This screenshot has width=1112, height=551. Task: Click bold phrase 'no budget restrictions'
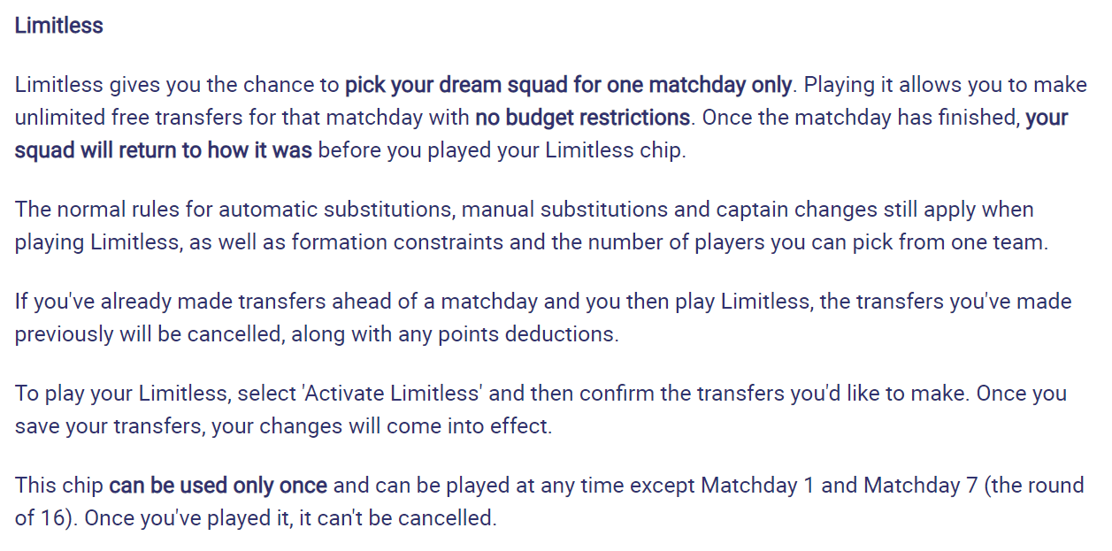(582, 118)
